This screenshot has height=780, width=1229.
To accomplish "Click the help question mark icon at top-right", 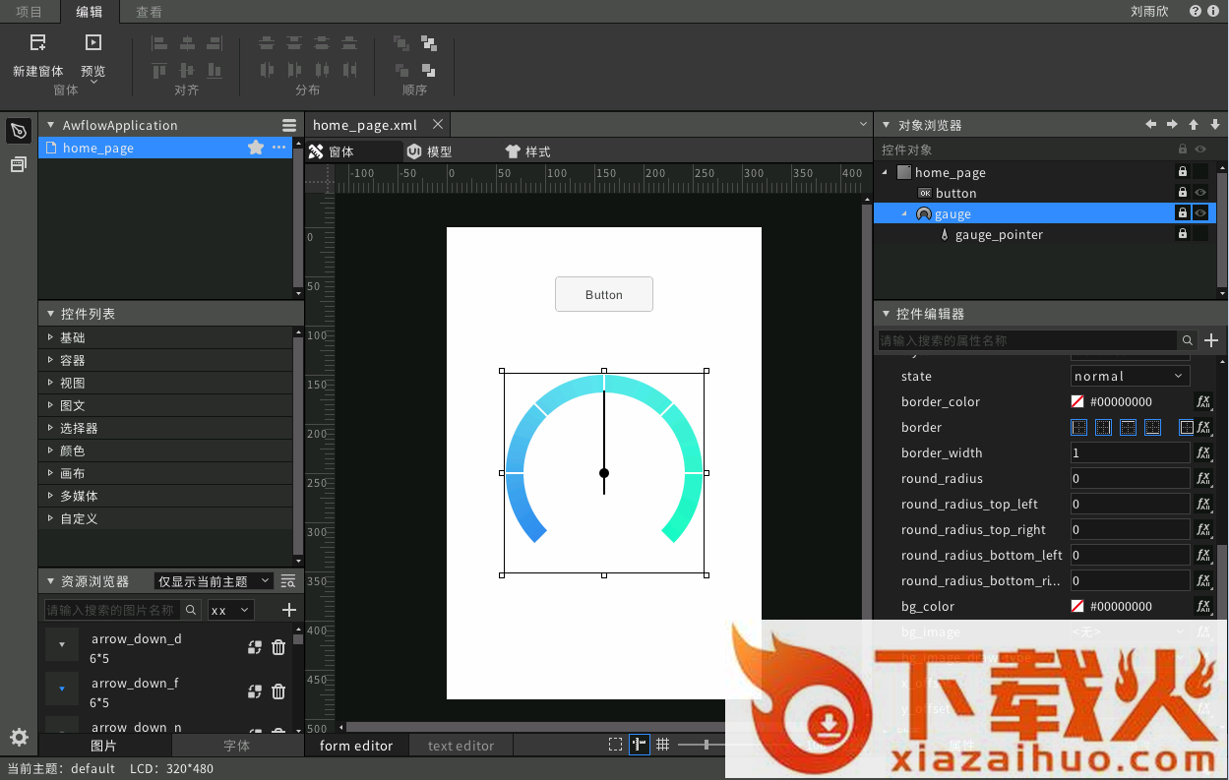I will (1196, 12).
